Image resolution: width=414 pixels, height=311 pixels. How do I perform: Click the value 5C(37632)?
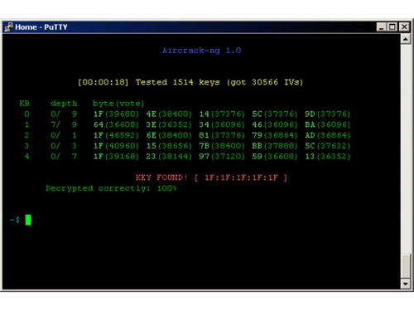coord(328,146)
